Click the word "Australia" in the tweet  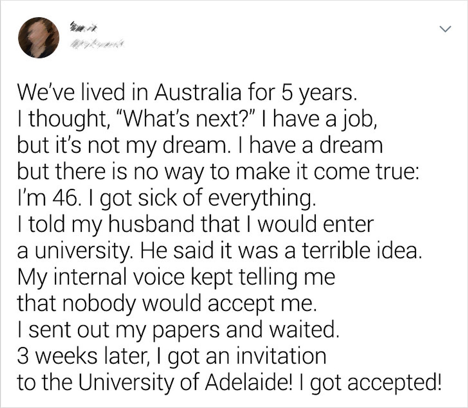pyautogui.click(x=198, y=93)
